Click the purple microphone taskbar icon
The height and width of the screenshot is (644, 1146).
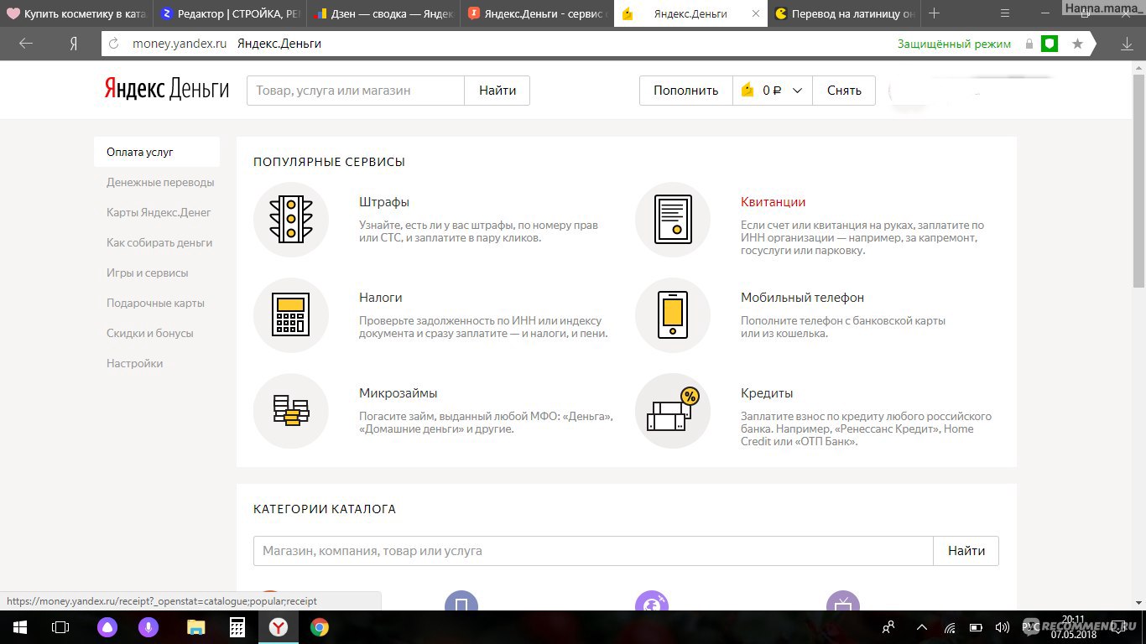pos(149,627)
